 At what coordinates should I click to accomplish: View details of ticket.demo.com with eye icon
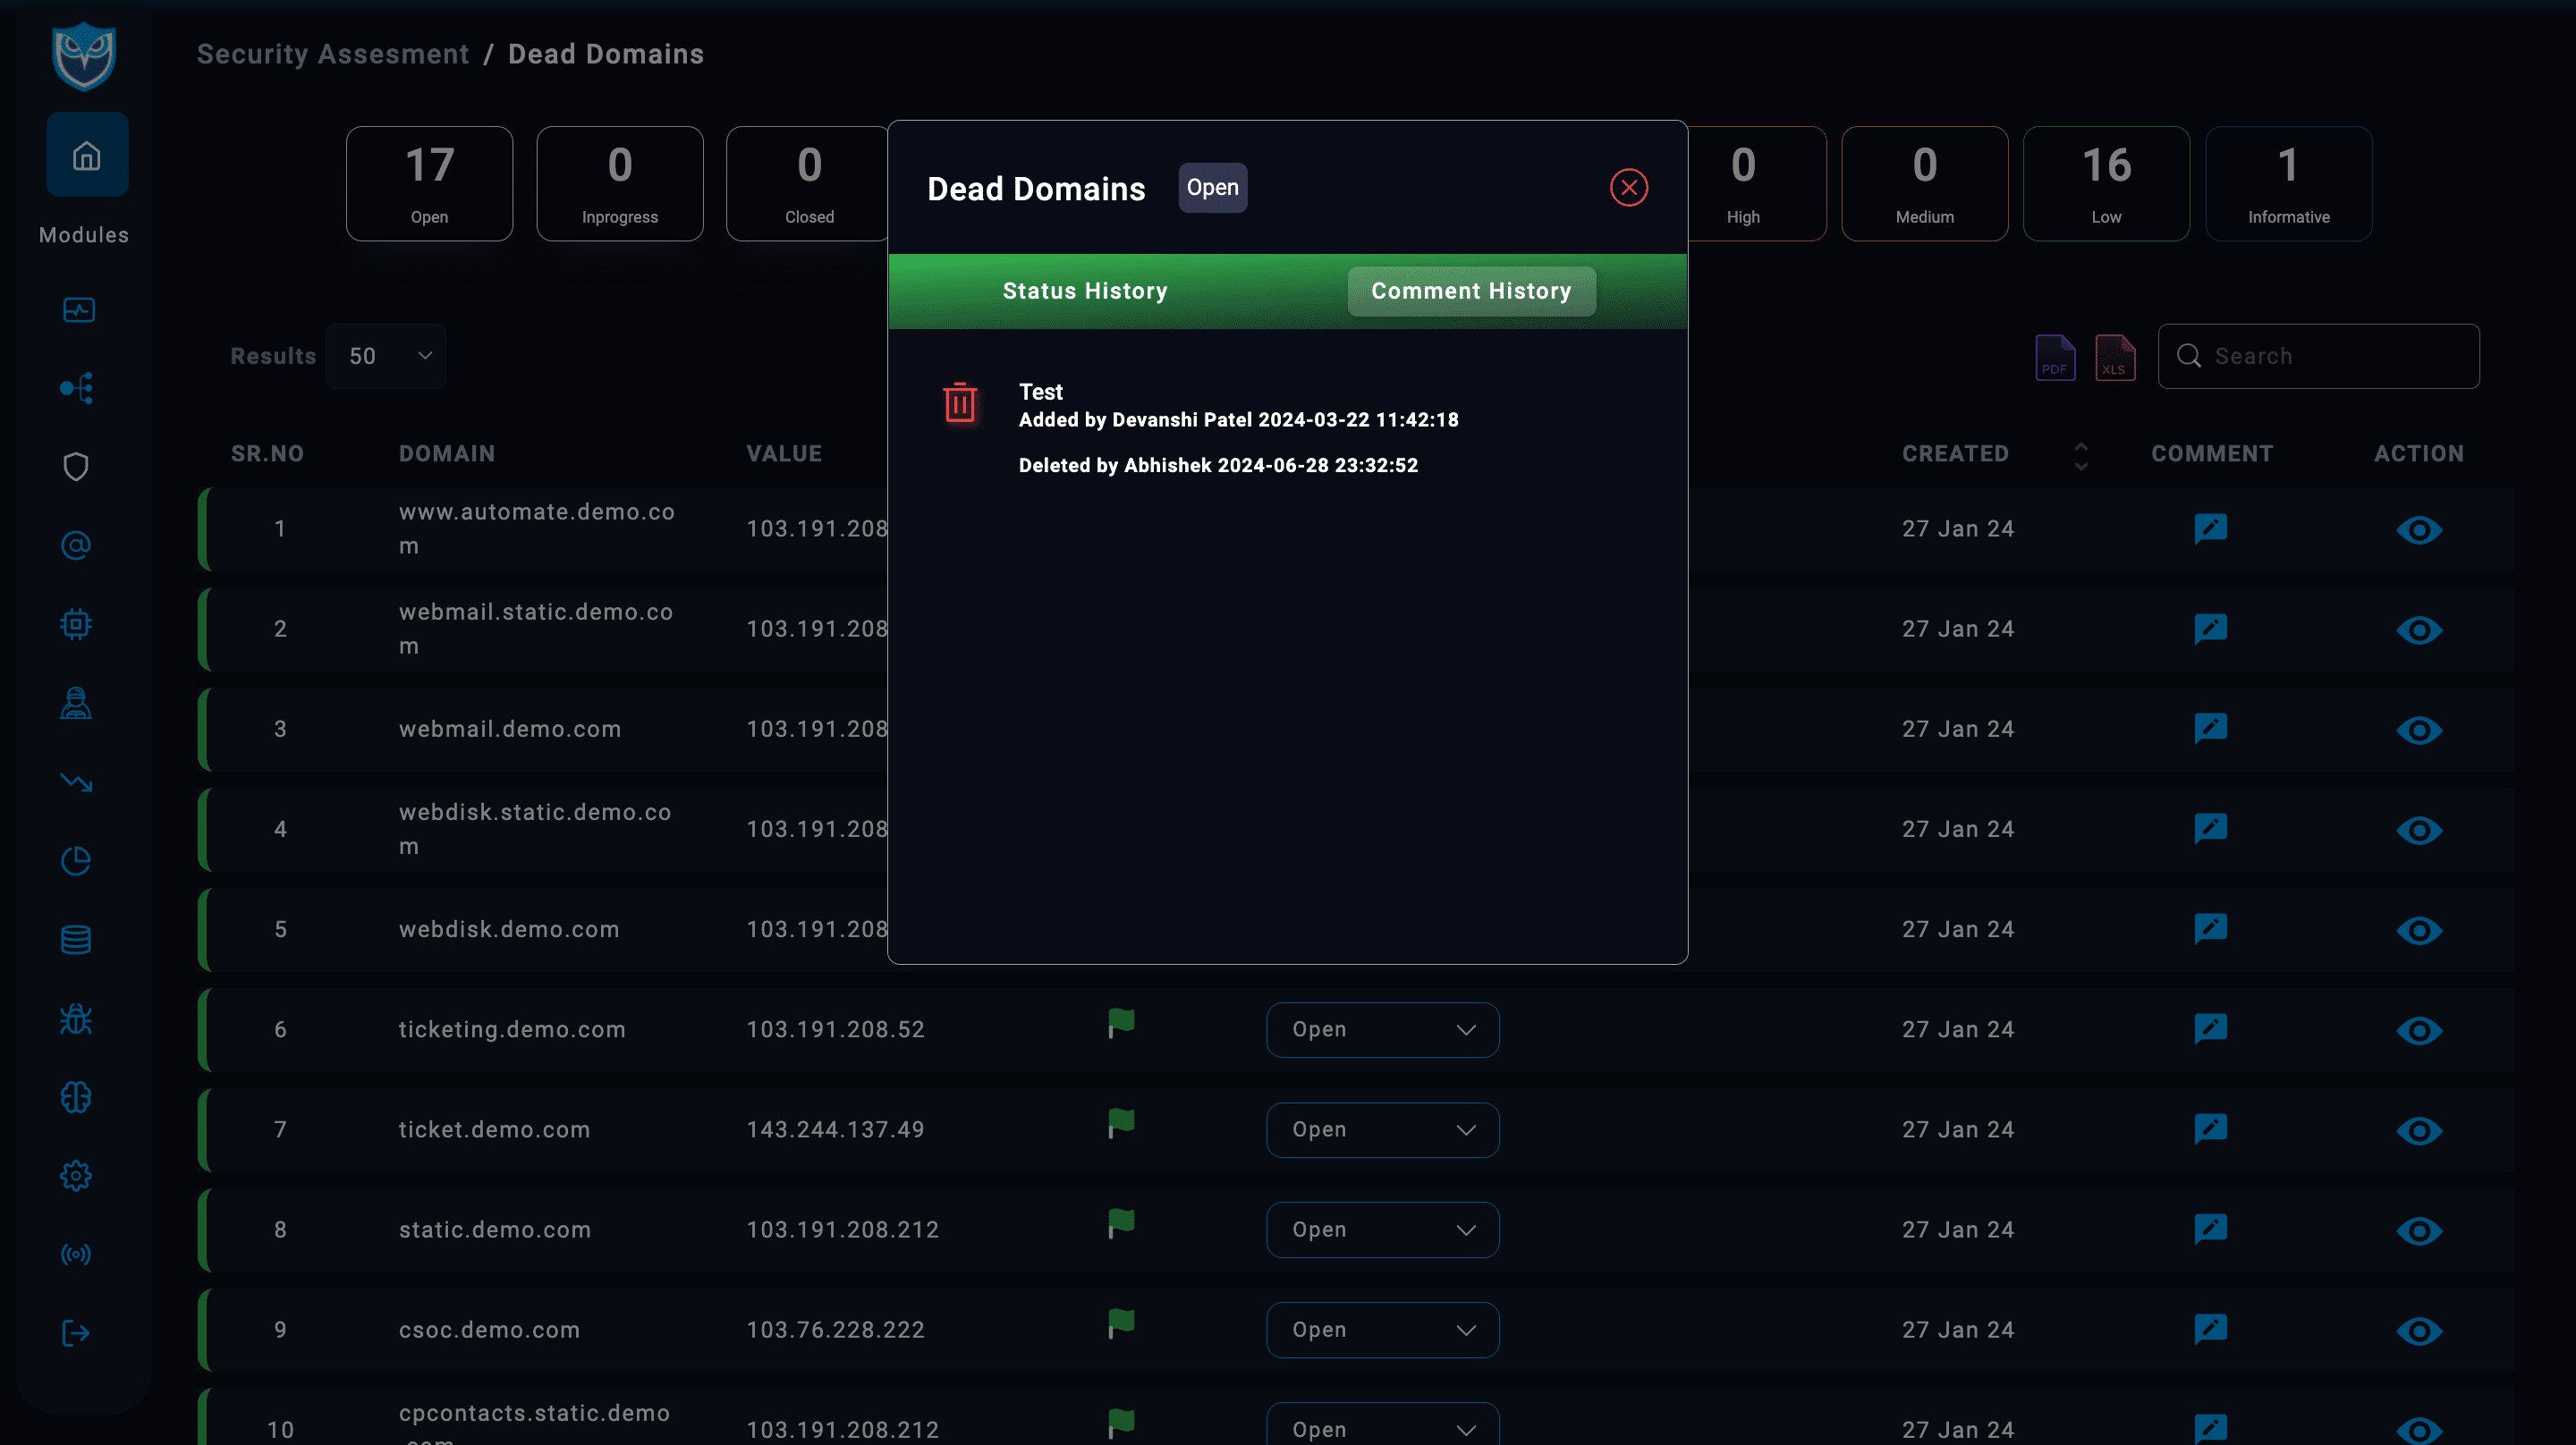[x=2418, y=1131]
